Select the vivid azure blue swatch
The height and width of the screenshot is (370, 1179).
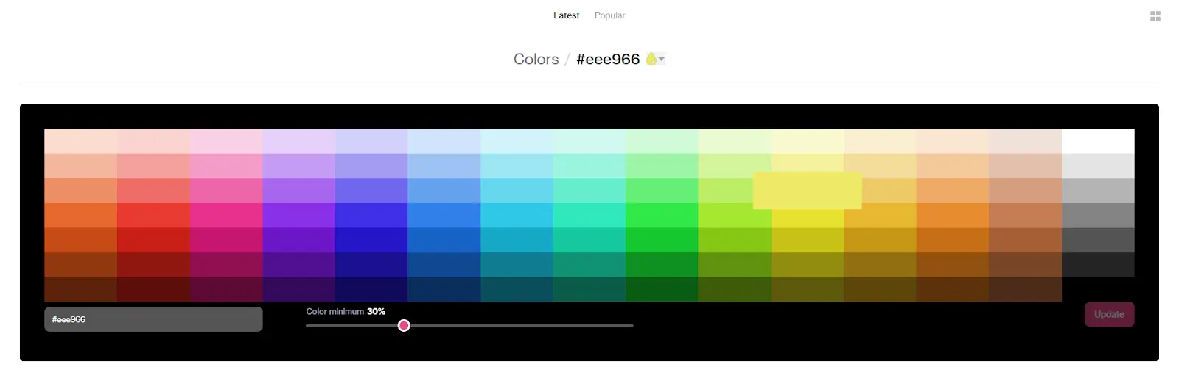[x=444, y=216]
